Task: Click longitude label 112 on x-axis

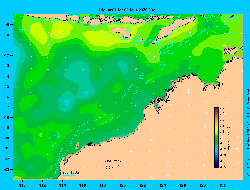Action: tap(42, 185)
